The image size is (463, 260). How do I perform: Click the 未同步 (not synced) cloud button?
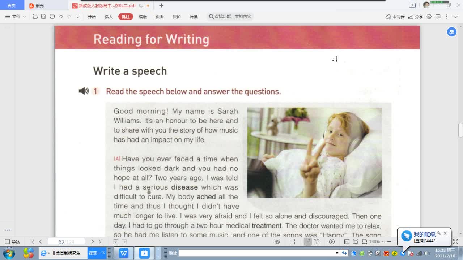395,17
